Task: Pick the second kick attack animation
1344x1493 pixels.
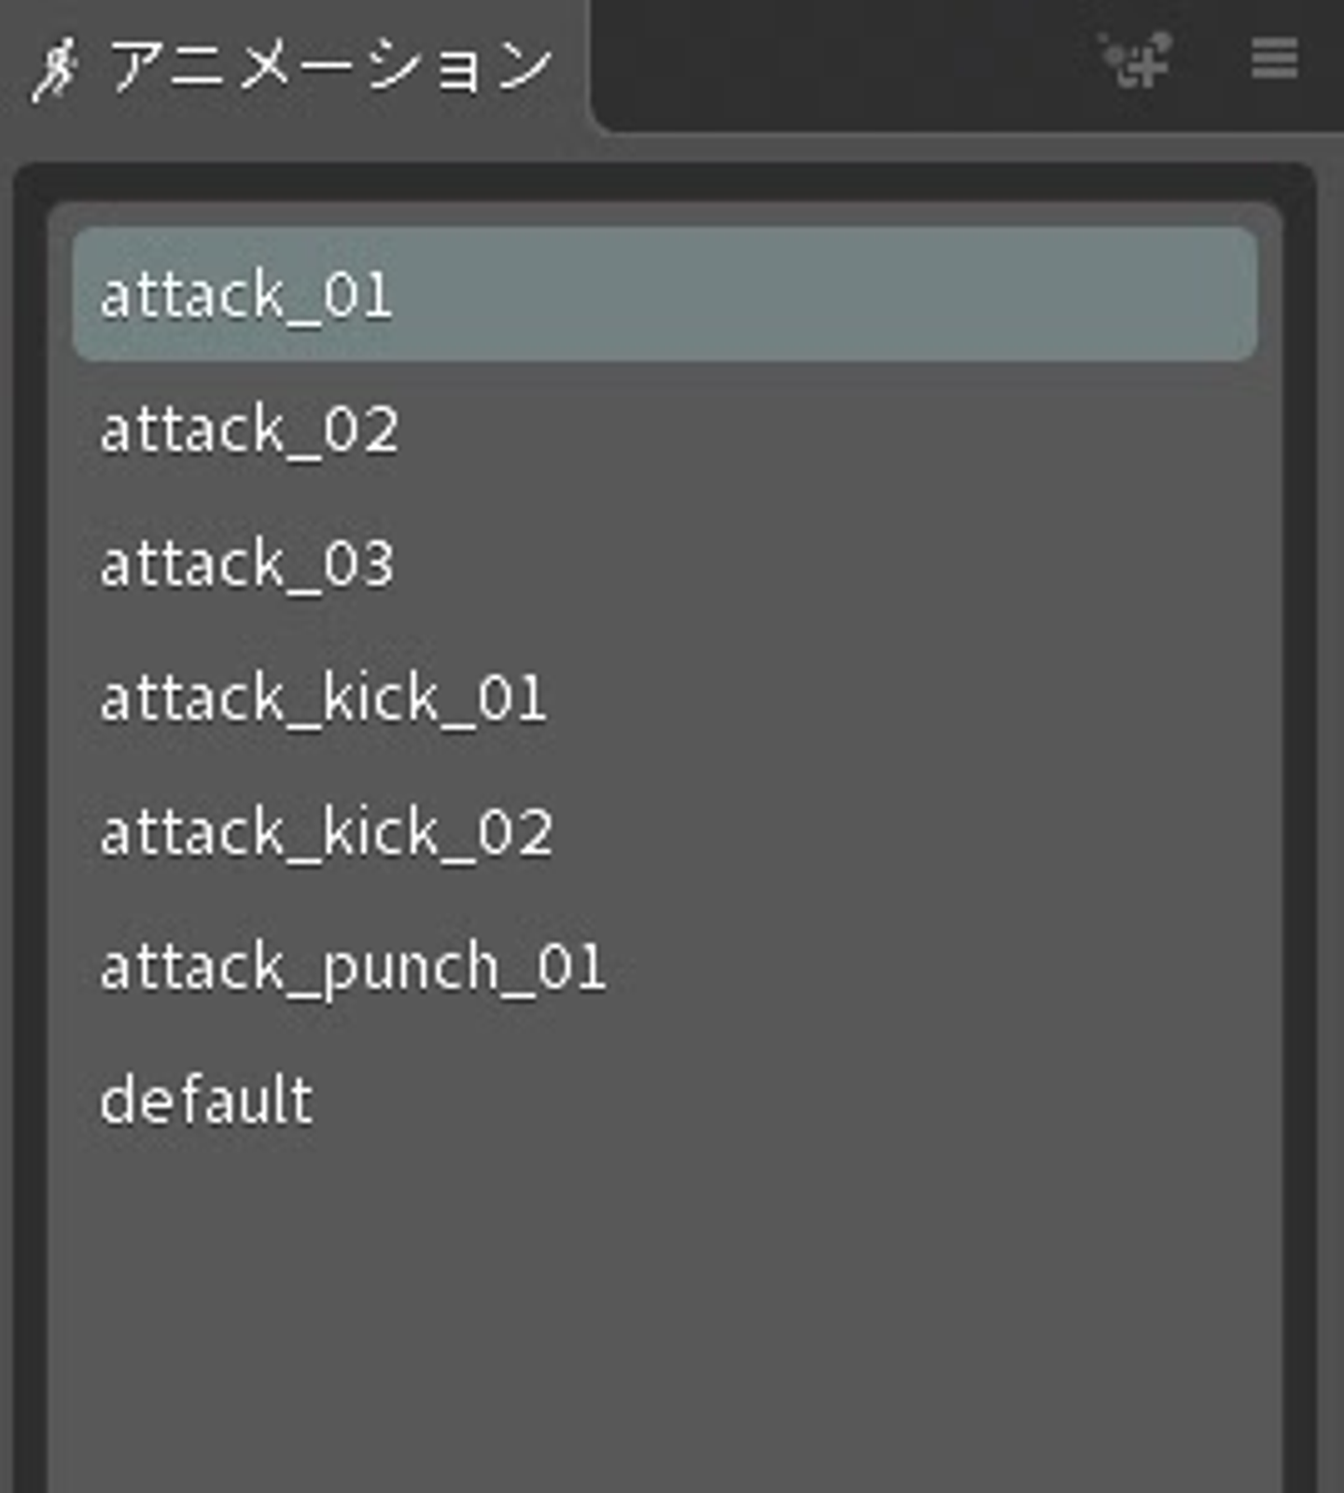Action: (327, 833)
